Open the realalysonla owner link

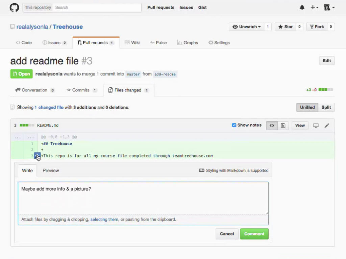click(32, 27)
